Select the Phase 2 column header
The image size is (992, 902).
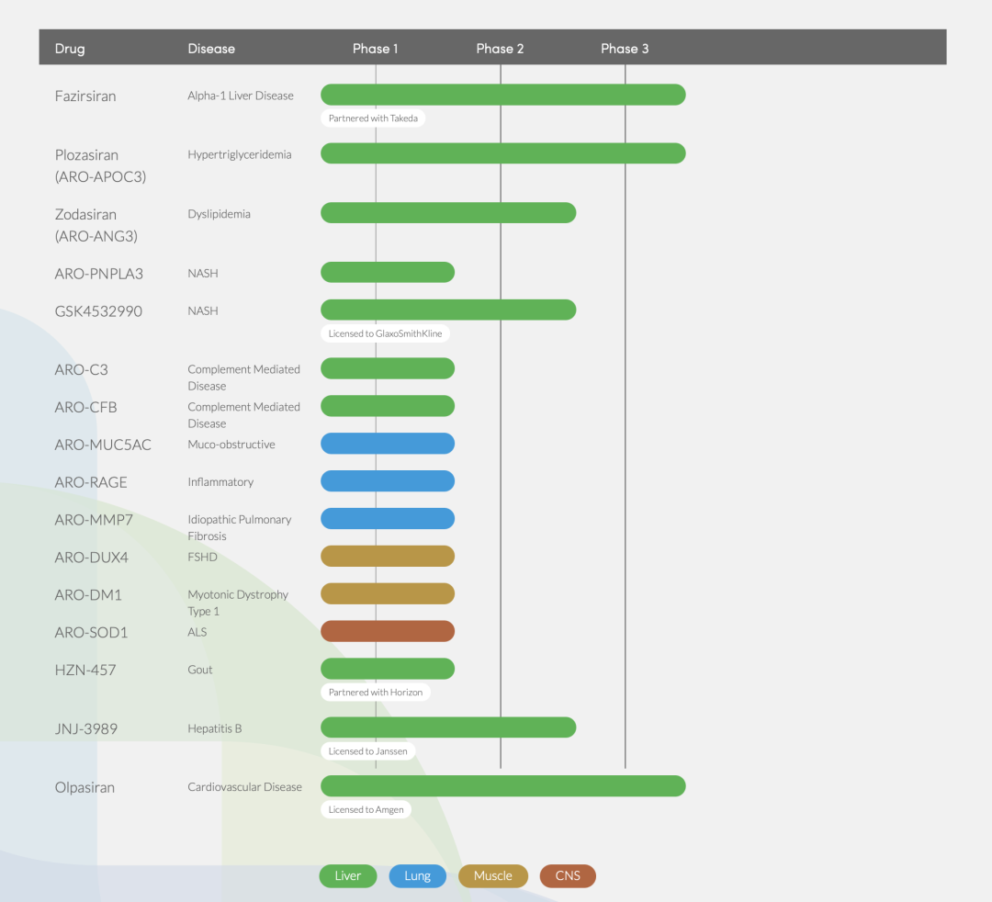tap(500, 49)
